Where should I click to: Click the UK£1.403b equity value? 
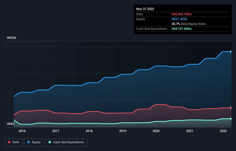pyautogui.click(x=179, y=19)
